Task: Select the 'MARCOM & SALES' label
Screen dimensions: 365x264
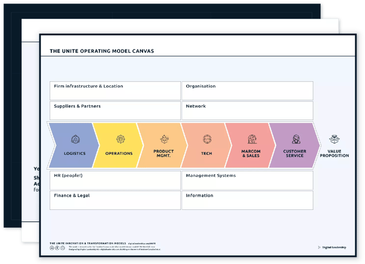Action: [251, 153]
